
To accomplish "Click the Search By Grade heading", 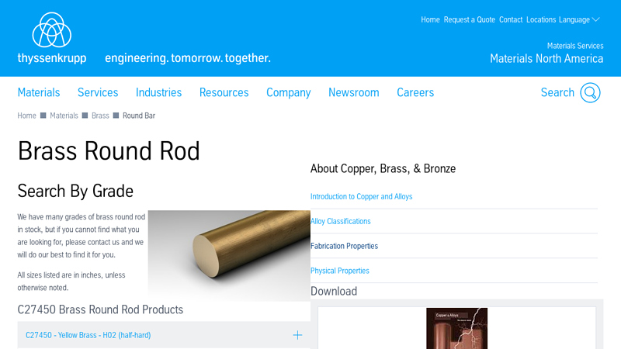I will (75, 191).
